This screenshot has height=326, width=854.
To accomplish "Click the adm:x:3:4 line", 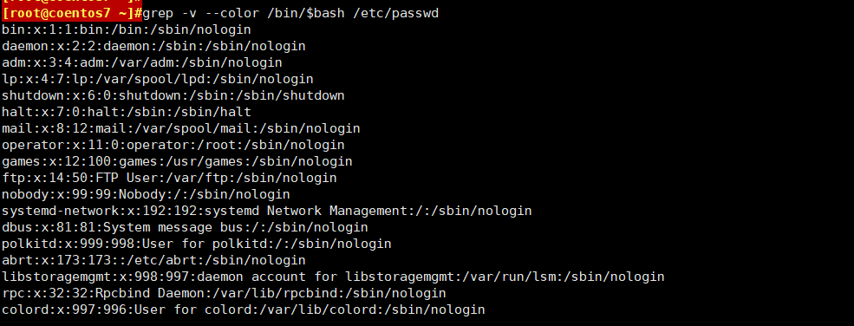I will point(142,62).
